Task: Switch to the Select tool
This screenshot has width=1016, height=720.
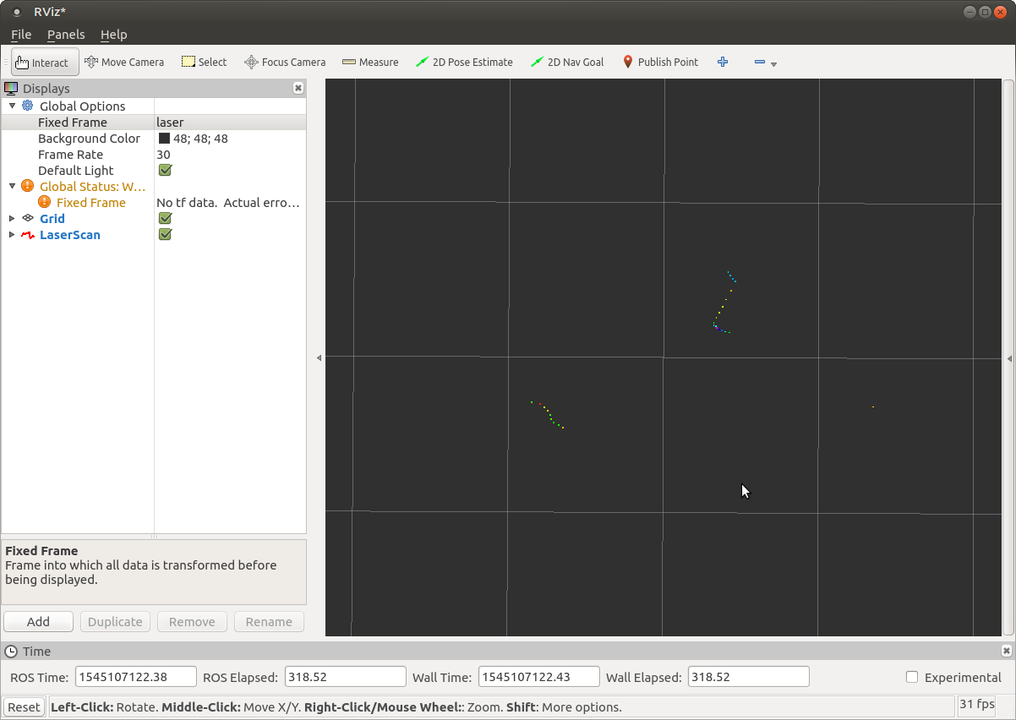Action: [204, 62]
